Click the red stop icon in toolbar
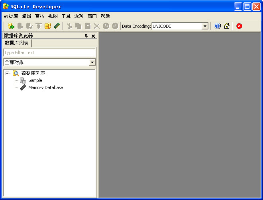 (x=239, y=26)
